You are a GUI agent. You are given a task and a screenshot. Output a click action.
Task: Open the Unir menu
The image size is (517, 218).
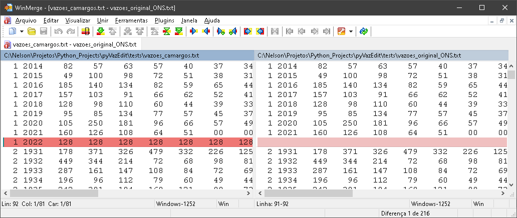pyautogui.click(x=103, y=20)
